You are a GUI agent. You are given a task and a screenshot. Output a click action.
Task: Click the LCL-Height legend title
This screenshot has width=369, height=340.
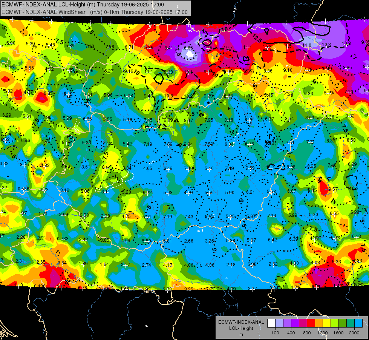click(x=241, y=328)
